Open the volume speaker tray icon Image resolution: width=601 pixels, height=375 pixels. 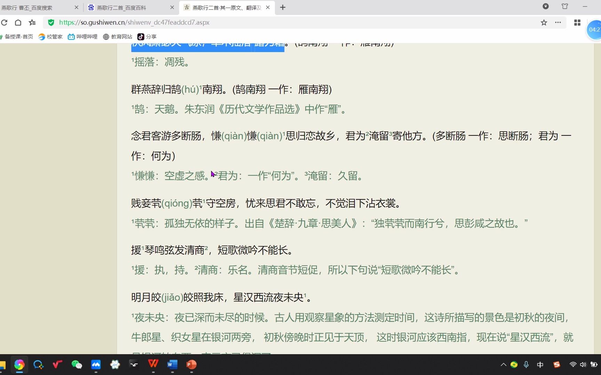583,365
